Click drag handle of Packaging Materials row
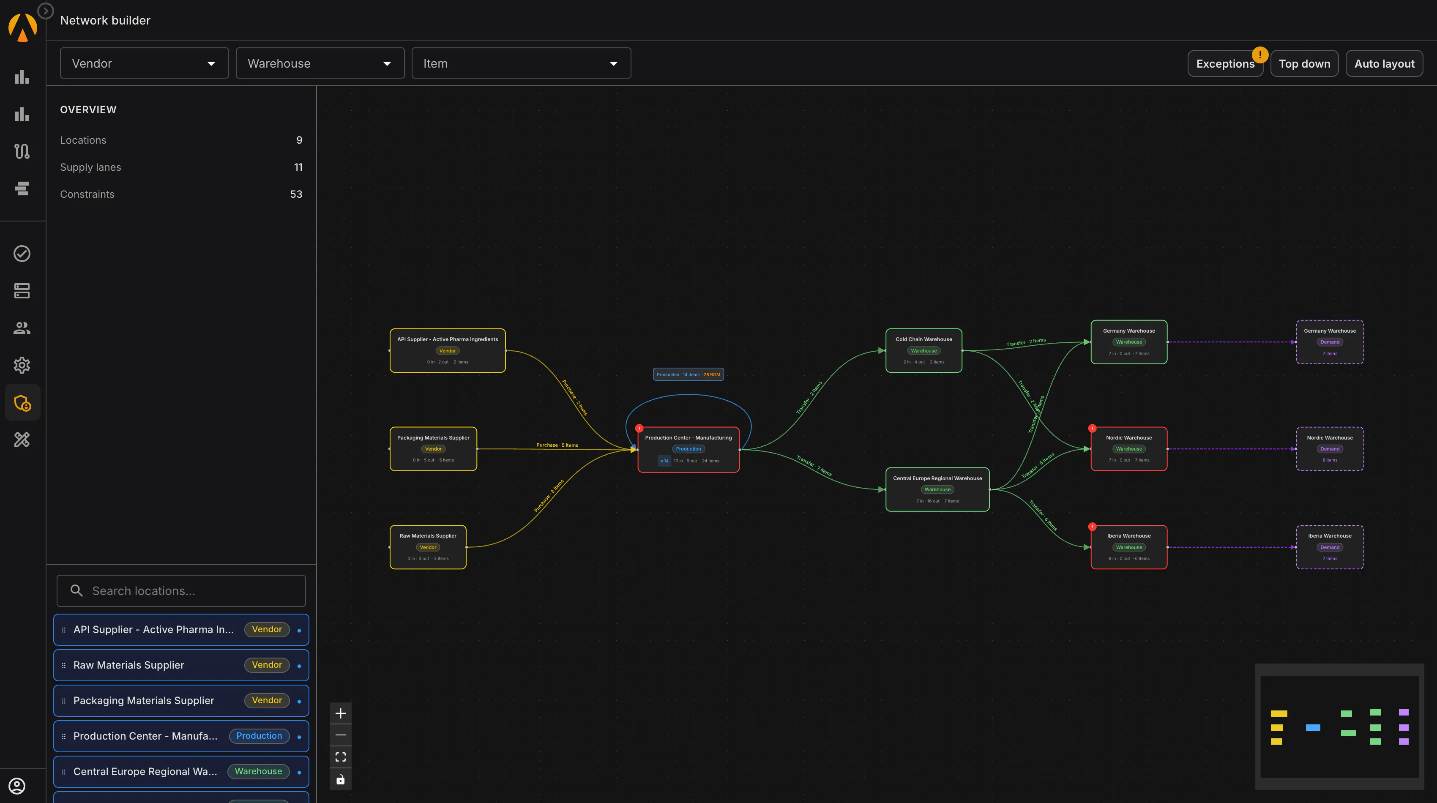This screenshot has width=1437, height=803. tap(63, 701)
